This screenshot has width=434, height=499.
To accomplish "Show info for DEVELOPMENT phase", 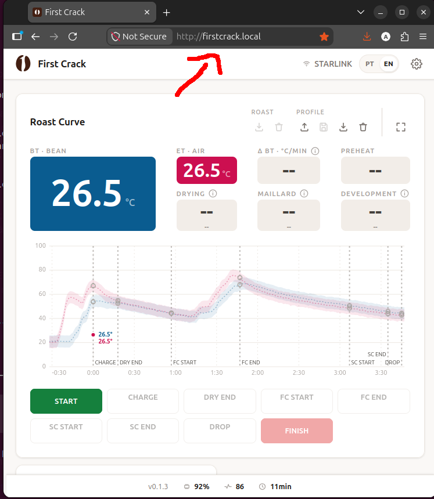I will 405,193.
